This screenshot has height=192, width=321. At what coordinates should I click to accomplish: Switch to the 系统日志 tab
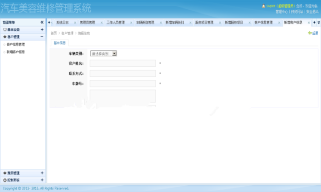click(x=62, y=22)
